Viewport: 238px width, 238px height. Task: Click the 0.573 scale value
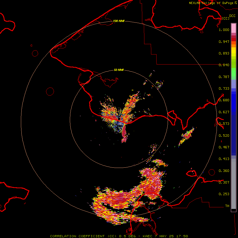pos(224,124)
